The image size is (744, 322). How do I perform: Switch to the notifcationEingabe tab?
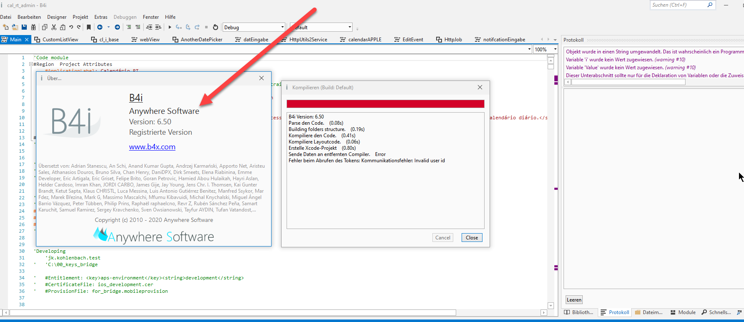tap(500, 40)
